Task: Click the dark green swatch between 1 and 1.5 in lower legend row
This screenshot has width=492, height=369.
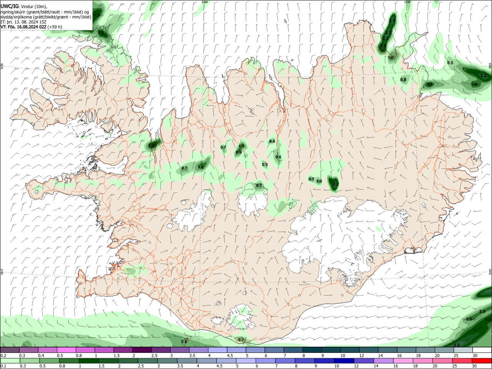Action: 88,361
